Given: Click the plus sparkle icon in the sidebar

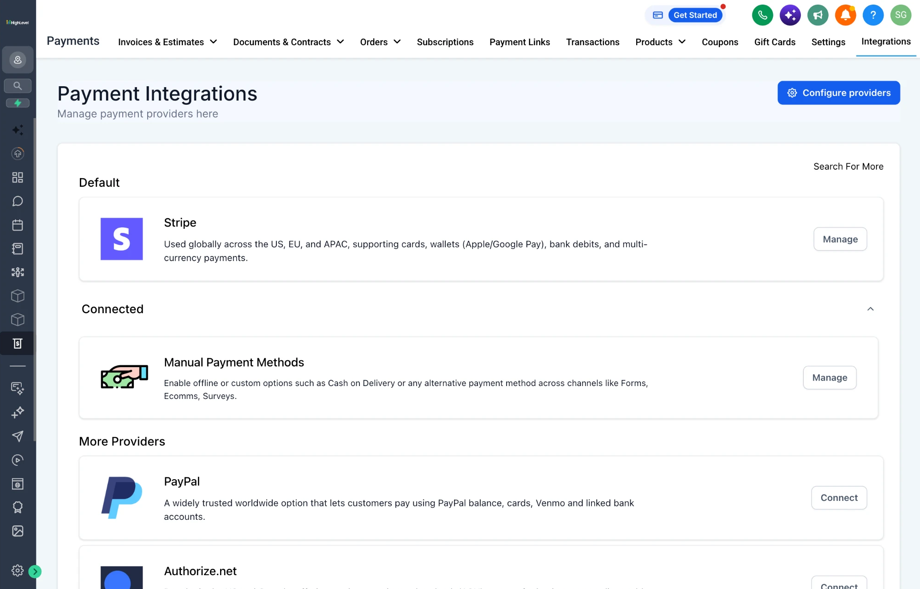Looking at the screenshot, I should [x=18, y=412].
